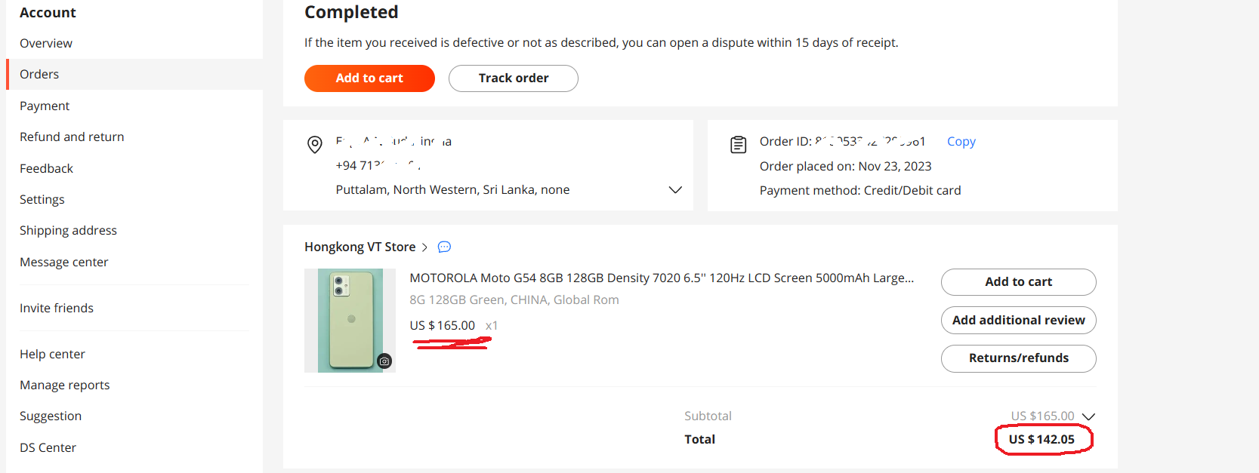Click Track order button
Screen dimensions: 1259x473
pyautogui.click(x=514, y=78)
